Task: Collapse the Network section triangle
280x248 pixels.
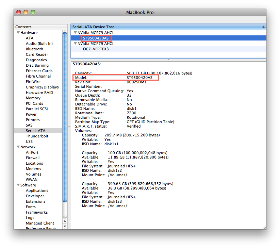Action: click(x=18, y=147)
